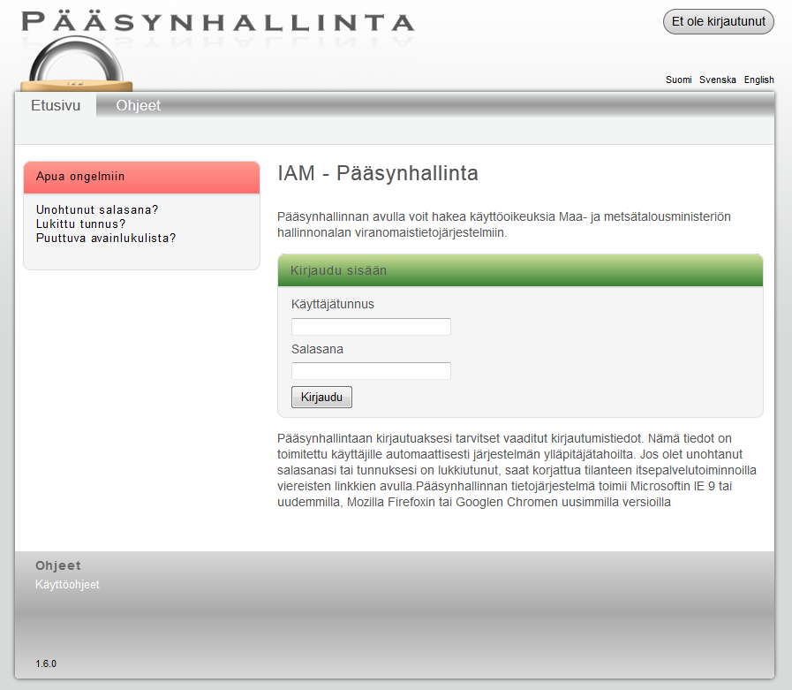
Task: Focus the Salasana password field
Action: point(371,371)
